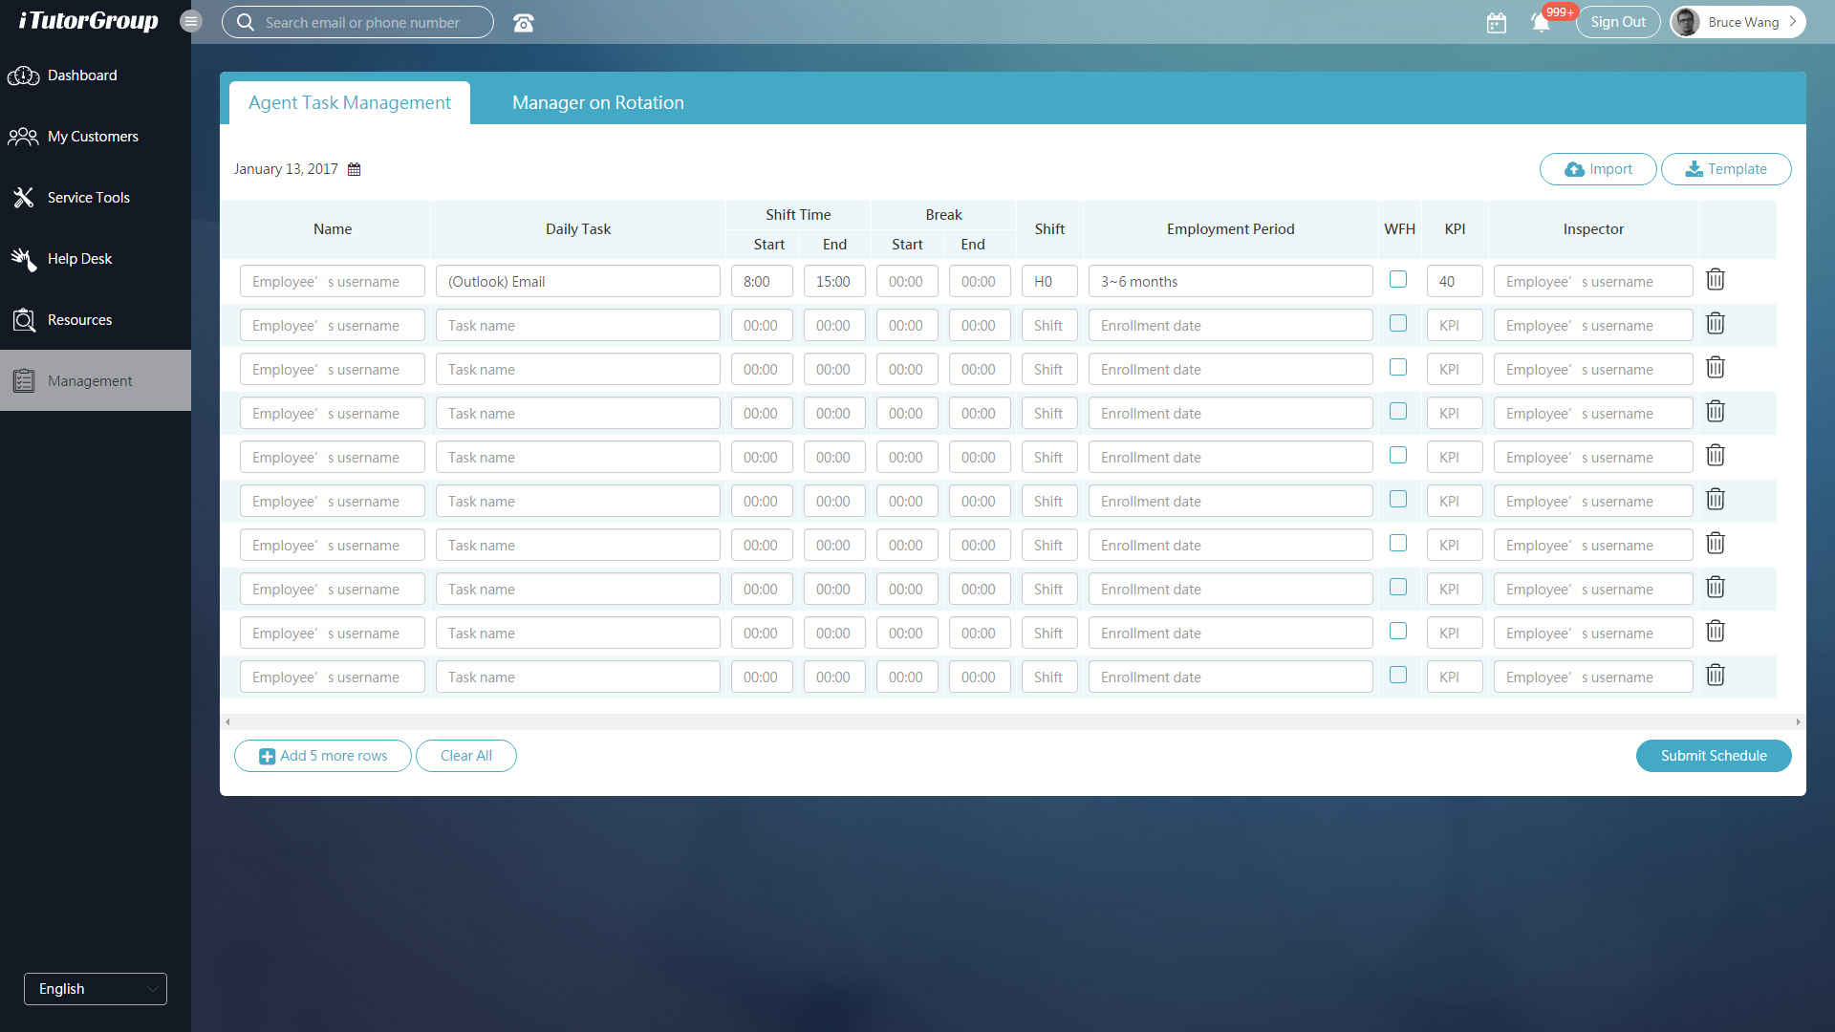Open Service Tools in sidebar
The image size is (1835, 1032).
tap(88, 198)
